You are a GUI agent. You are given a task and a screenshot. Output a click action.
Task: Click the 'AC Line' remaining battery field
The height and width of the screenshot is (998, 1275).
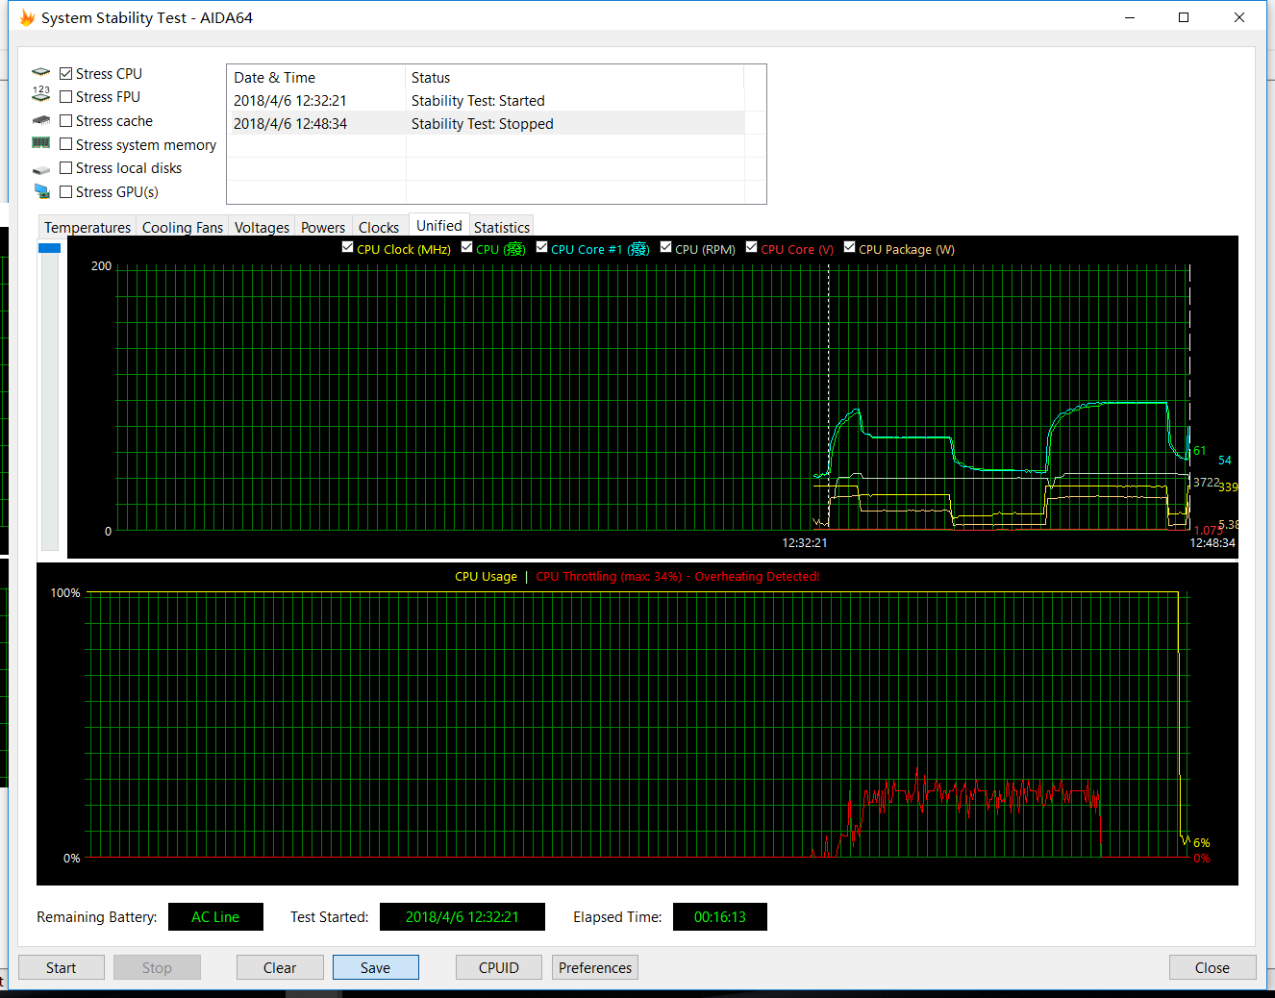pyautogui.click(x=215, y=916)
